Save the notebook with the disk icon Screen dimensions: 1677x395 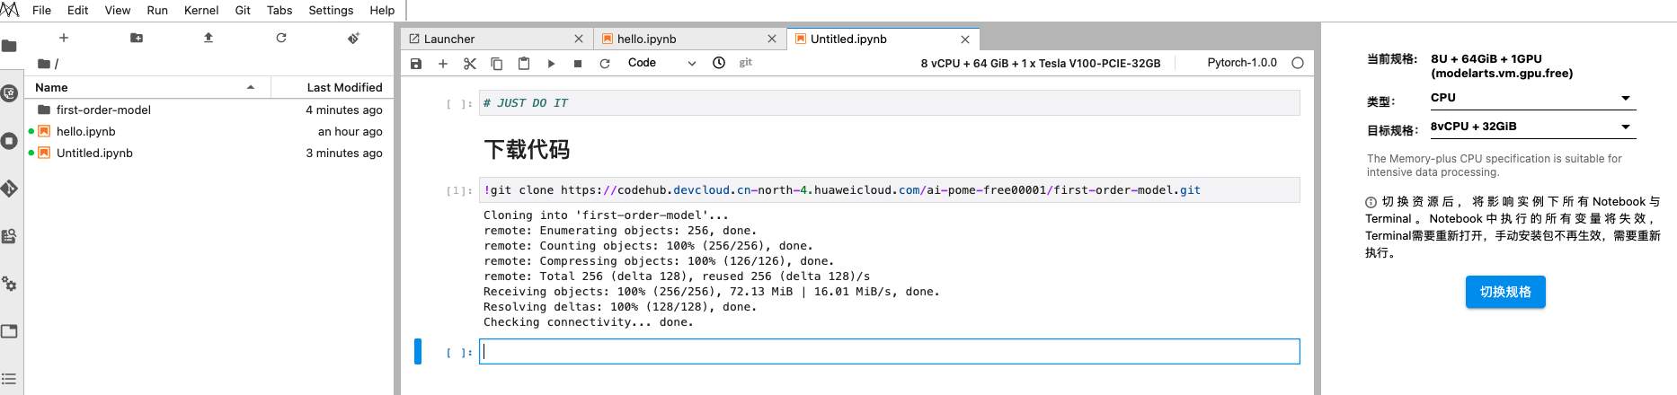point(416,64)
